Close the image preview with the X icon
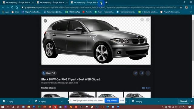Viewport: 194px width, 109px height. pyautogui.click(x=45, y=21)
